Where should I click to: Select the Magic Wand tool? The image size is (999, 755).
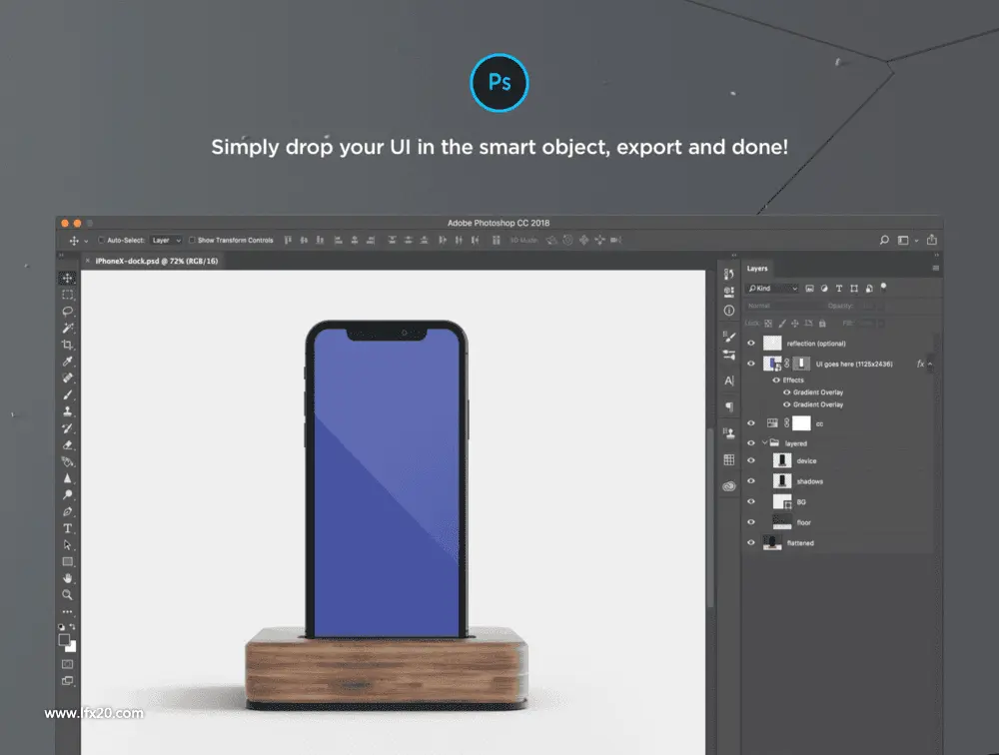(x=67, y=328)
